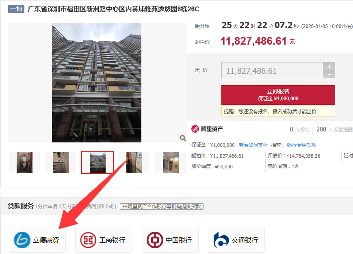Select the 26C door thumbnail
Image resolution: width=353 pixels, height=254 pixels.
pos(61,163)
